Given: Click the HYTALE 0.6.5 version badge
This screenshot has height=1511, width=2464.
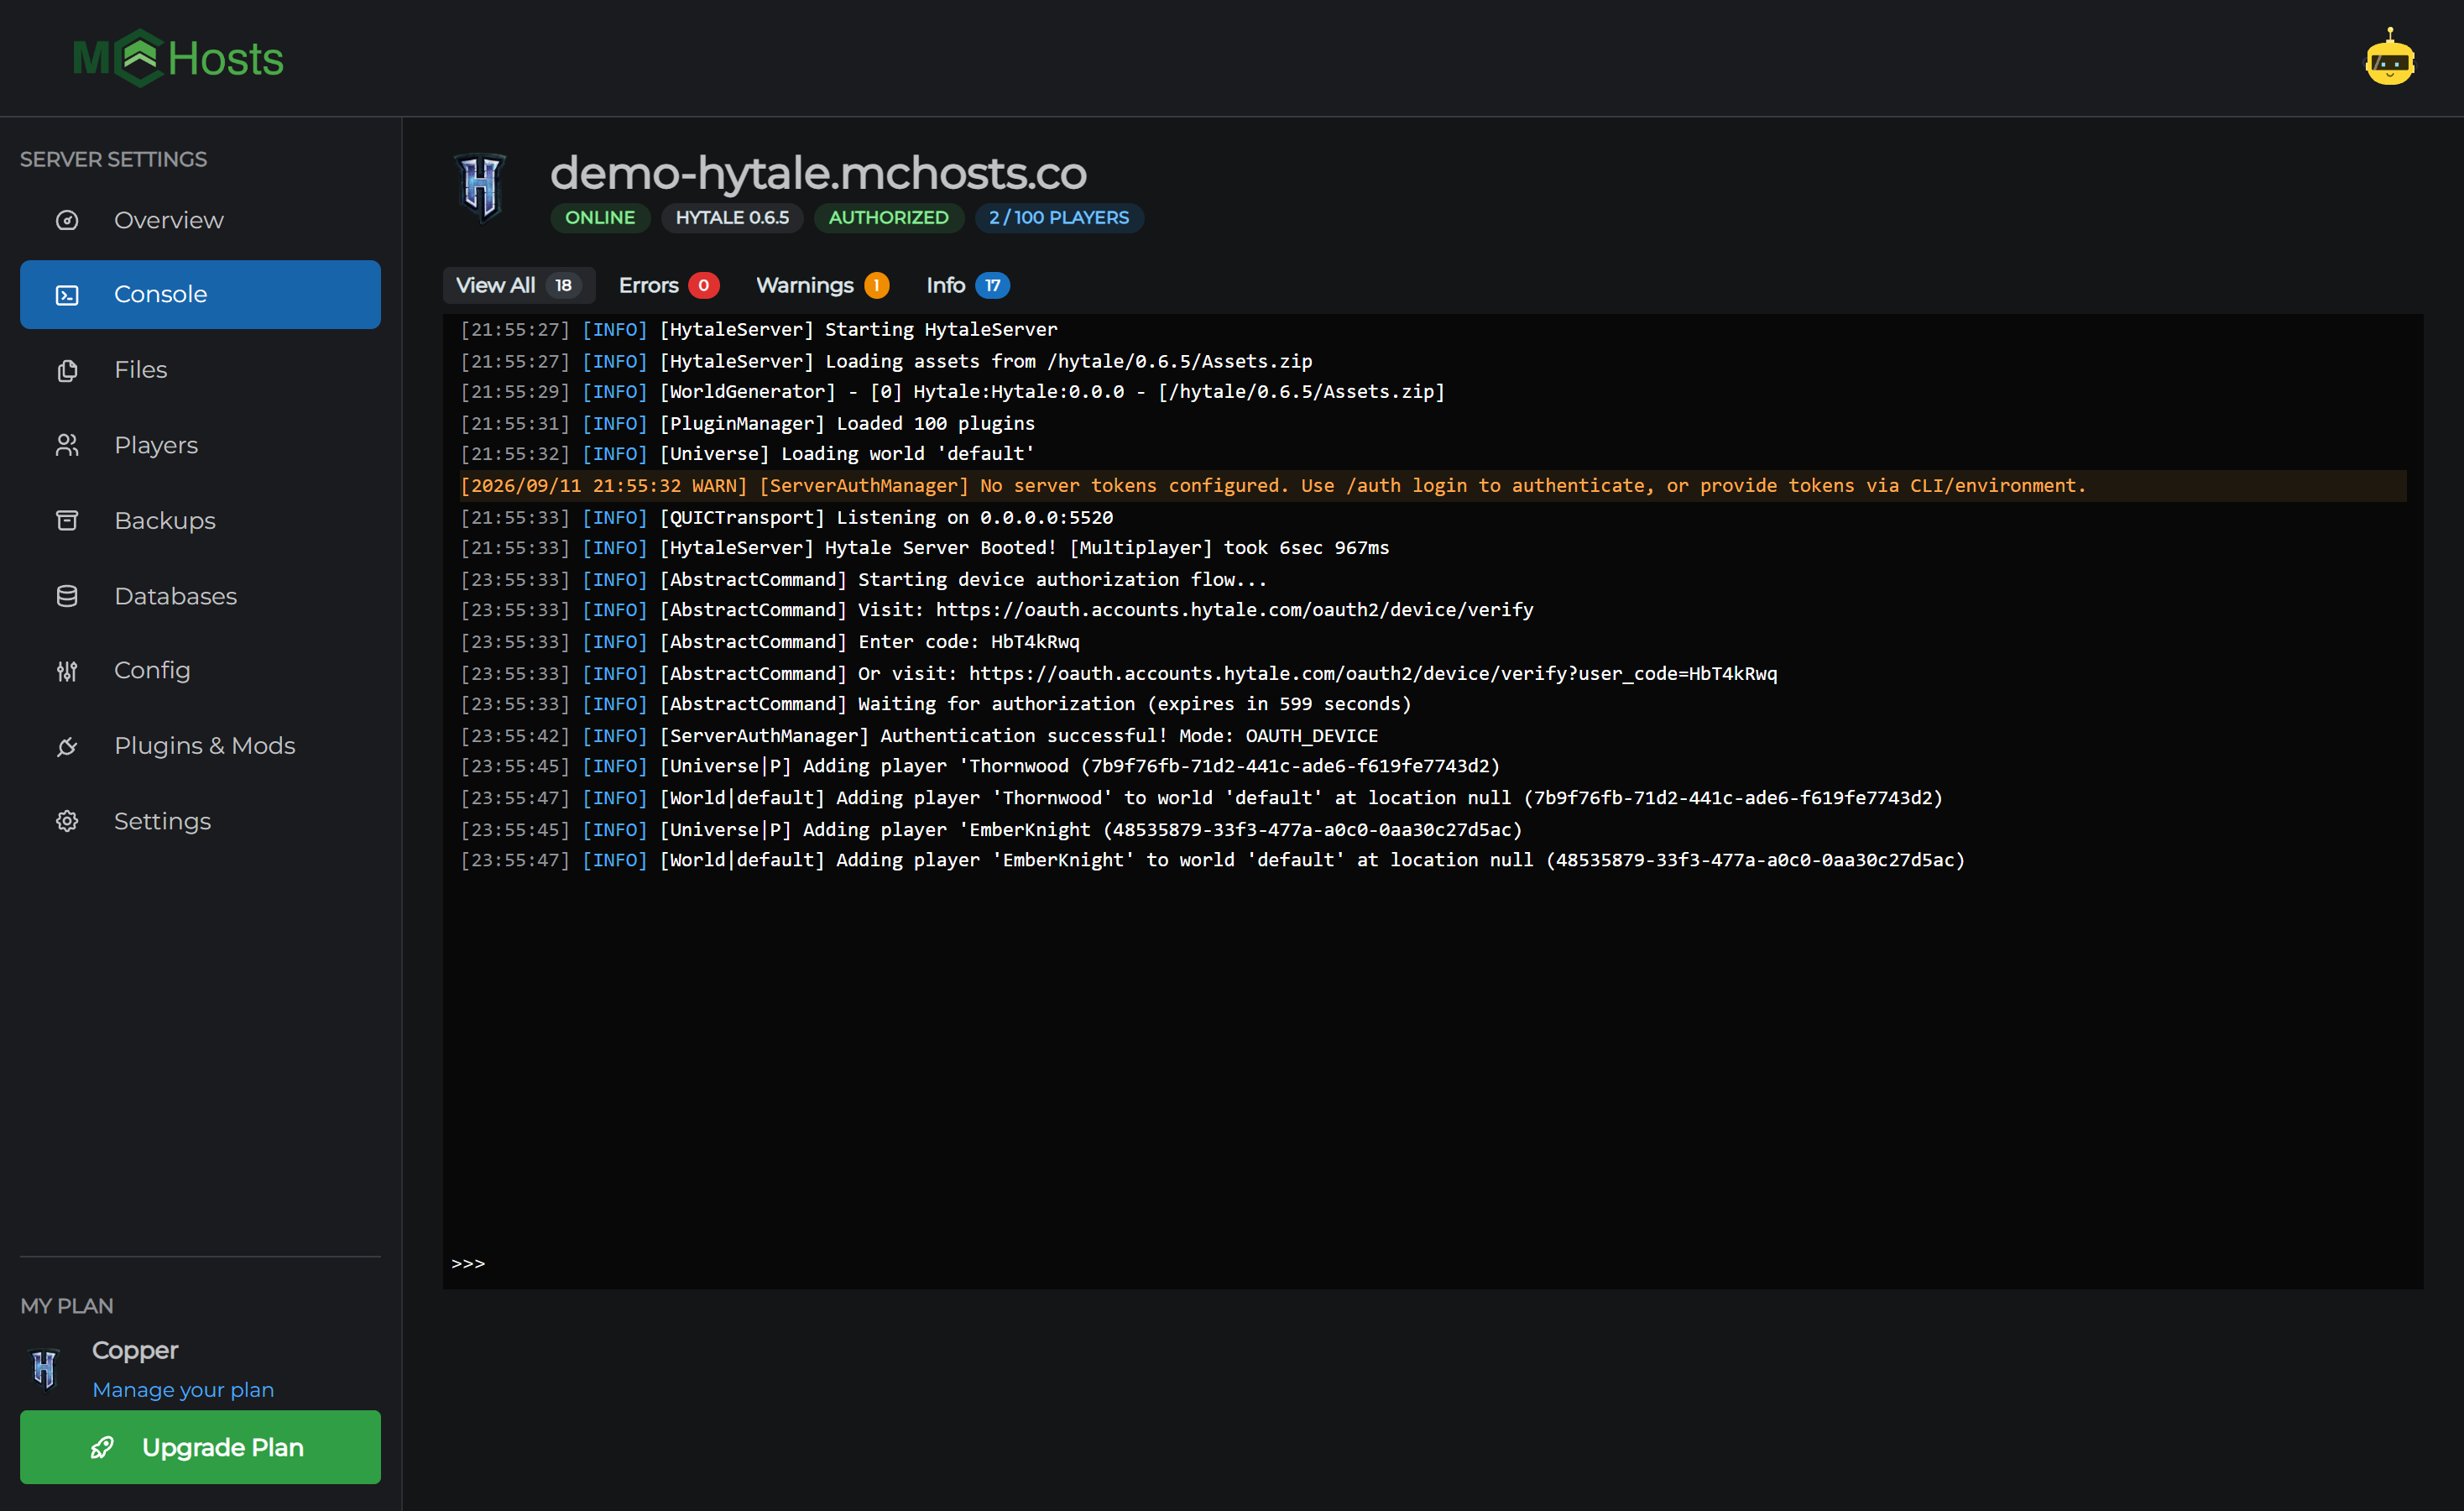Looking at the screenshot, I should point(732,218).
